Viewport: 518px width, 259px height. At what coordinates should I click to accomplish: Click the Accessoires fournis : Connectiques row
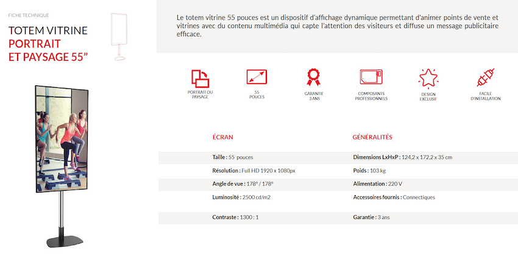pos(394,197)
